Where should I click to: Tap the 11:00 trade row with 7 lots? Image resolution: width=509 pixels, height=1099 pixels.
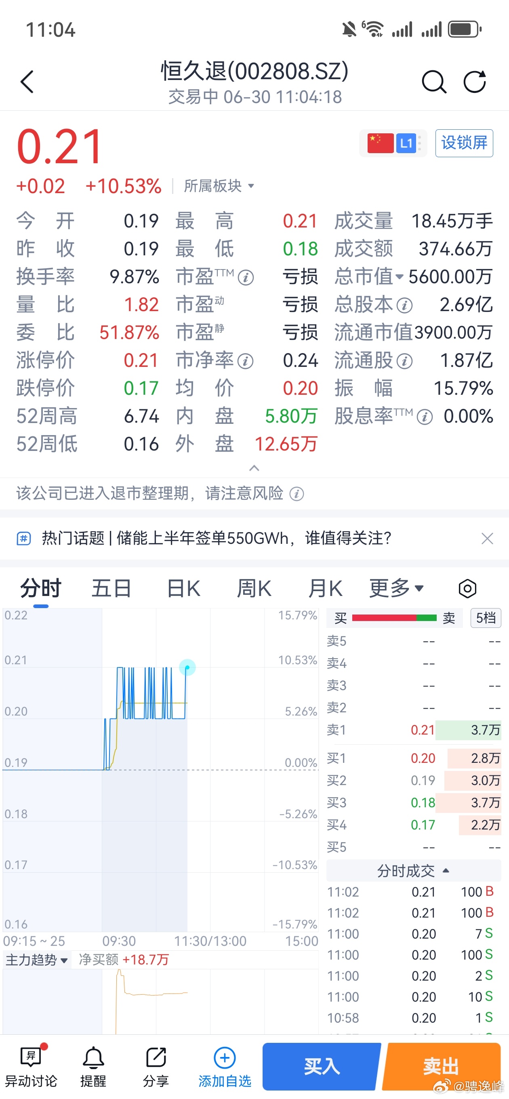pyautogui.click(x=413, y=933)
